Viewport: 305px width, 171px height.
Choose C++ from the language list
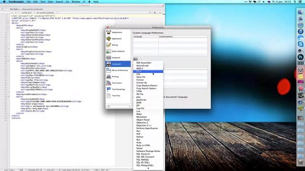148,71
